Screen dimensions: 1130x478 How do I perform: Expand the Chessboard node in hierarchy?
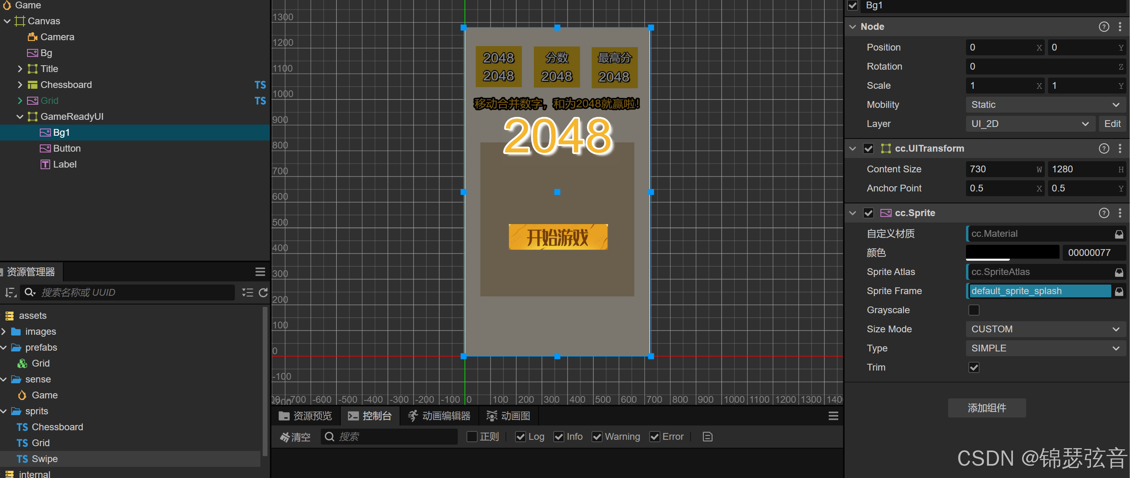[x=20, y=85]
